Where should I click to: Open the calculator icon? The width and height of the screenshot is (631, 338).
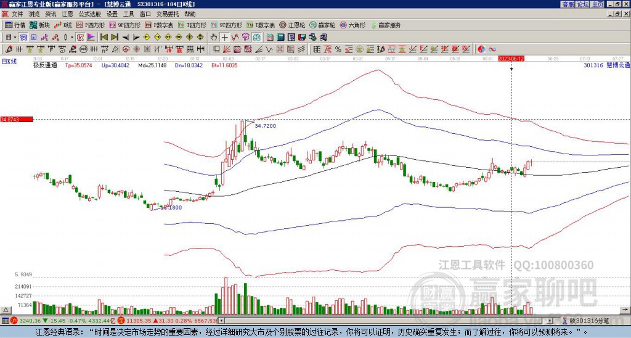coord(281,38)
